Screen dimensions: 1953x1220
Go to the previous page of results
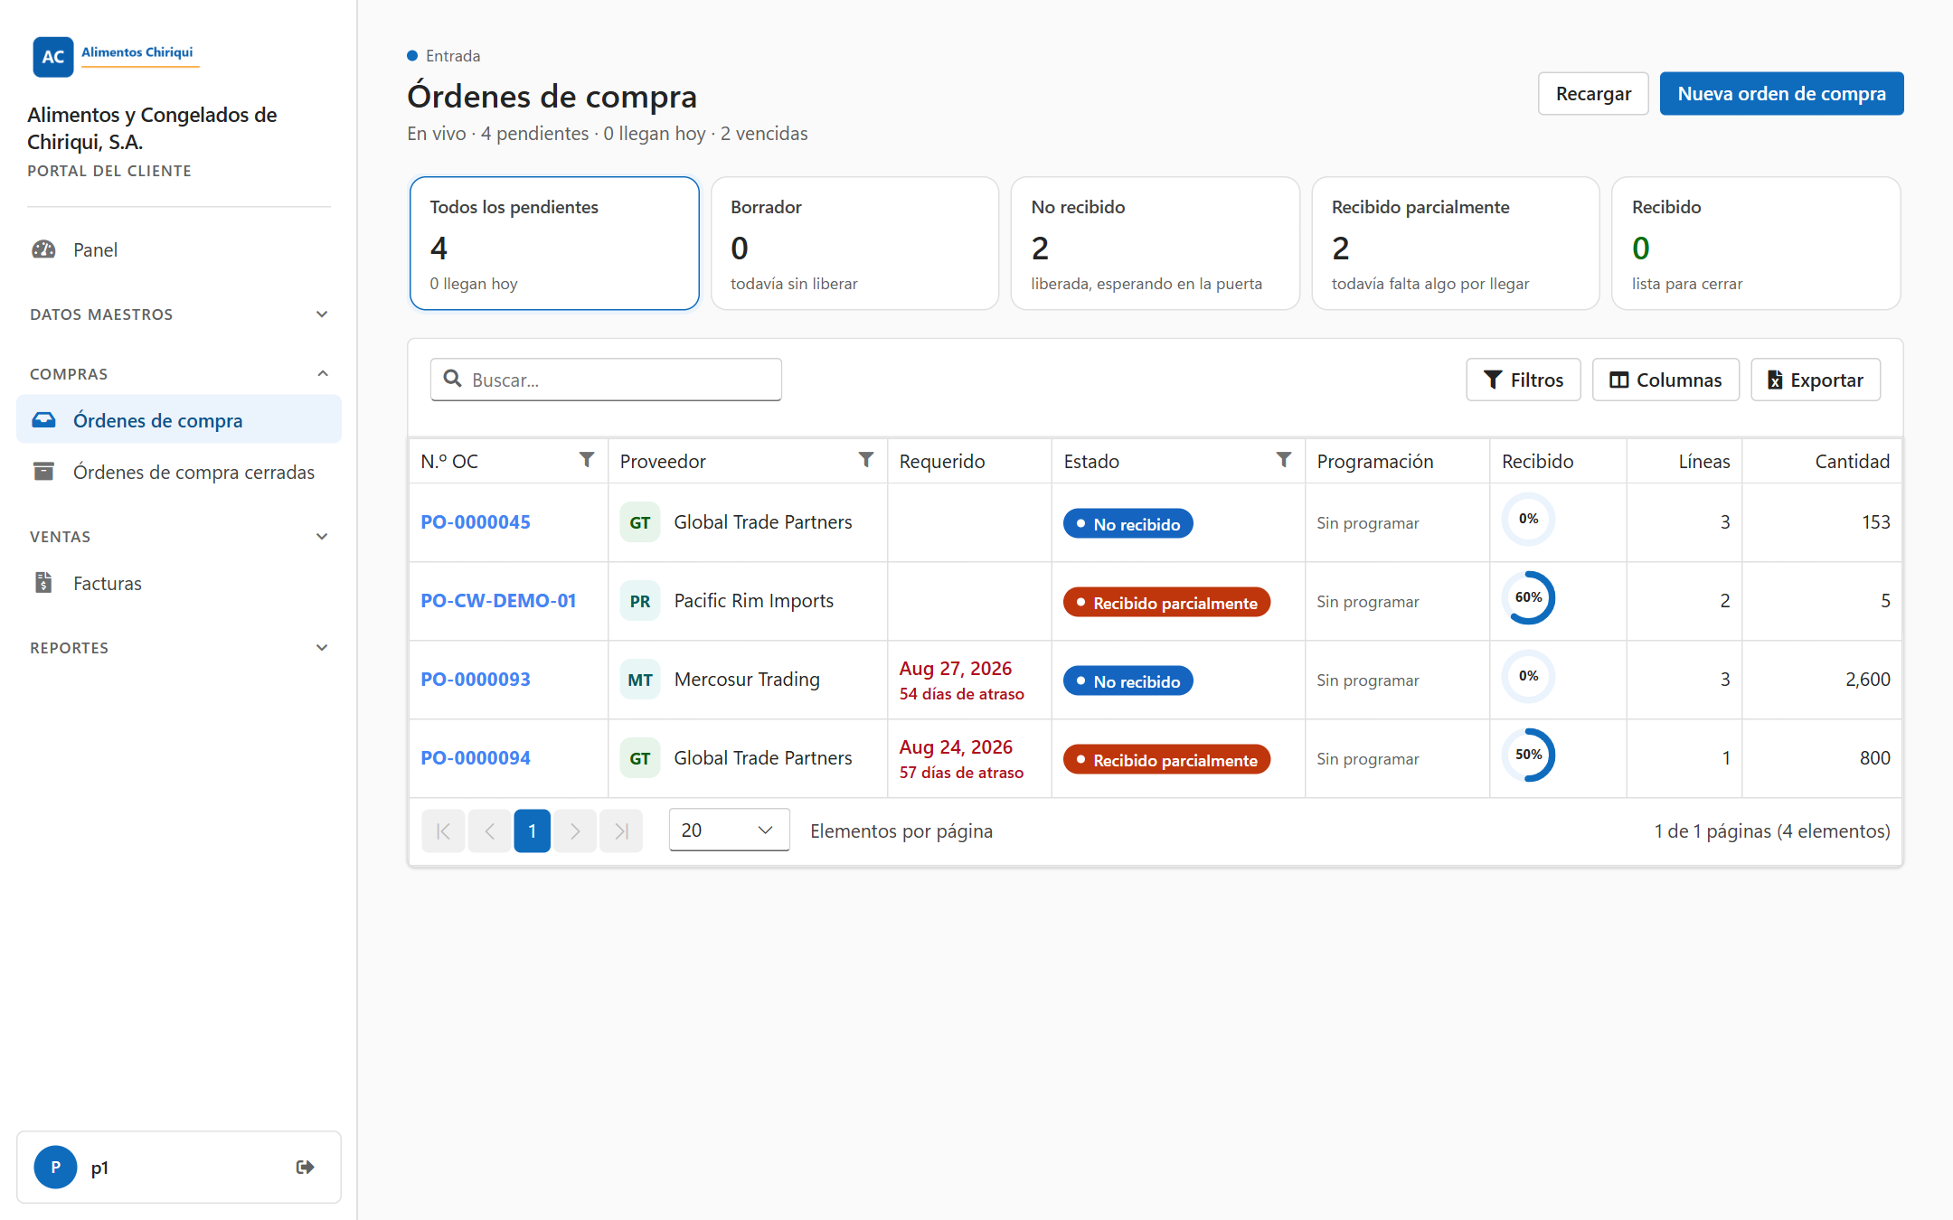click(x=489, y=831)
